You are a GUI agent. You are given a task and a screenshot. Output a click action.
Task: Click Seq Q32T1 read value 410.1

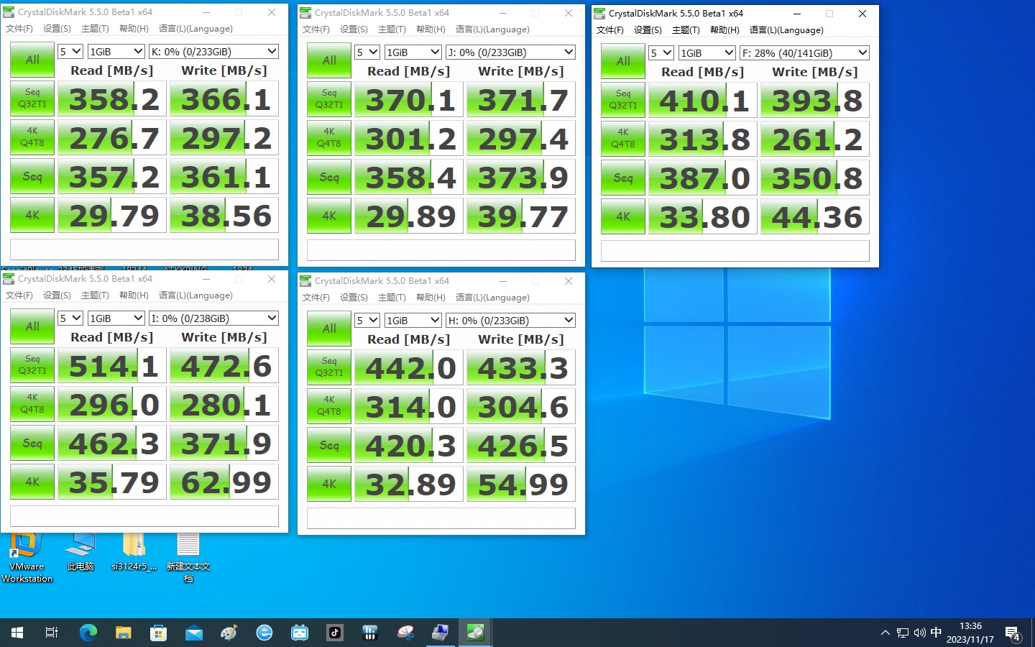click(702, 100)
